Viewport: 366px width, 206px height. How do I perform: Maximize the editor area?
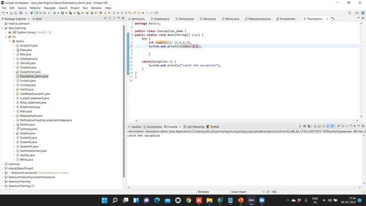pyautogui.click(x=363, y=18)
